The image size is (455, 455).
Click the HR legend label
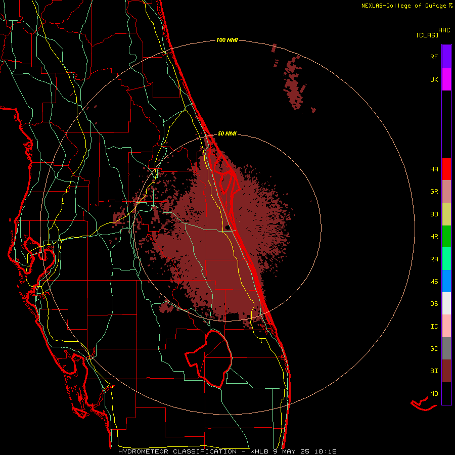pos(434,237)
